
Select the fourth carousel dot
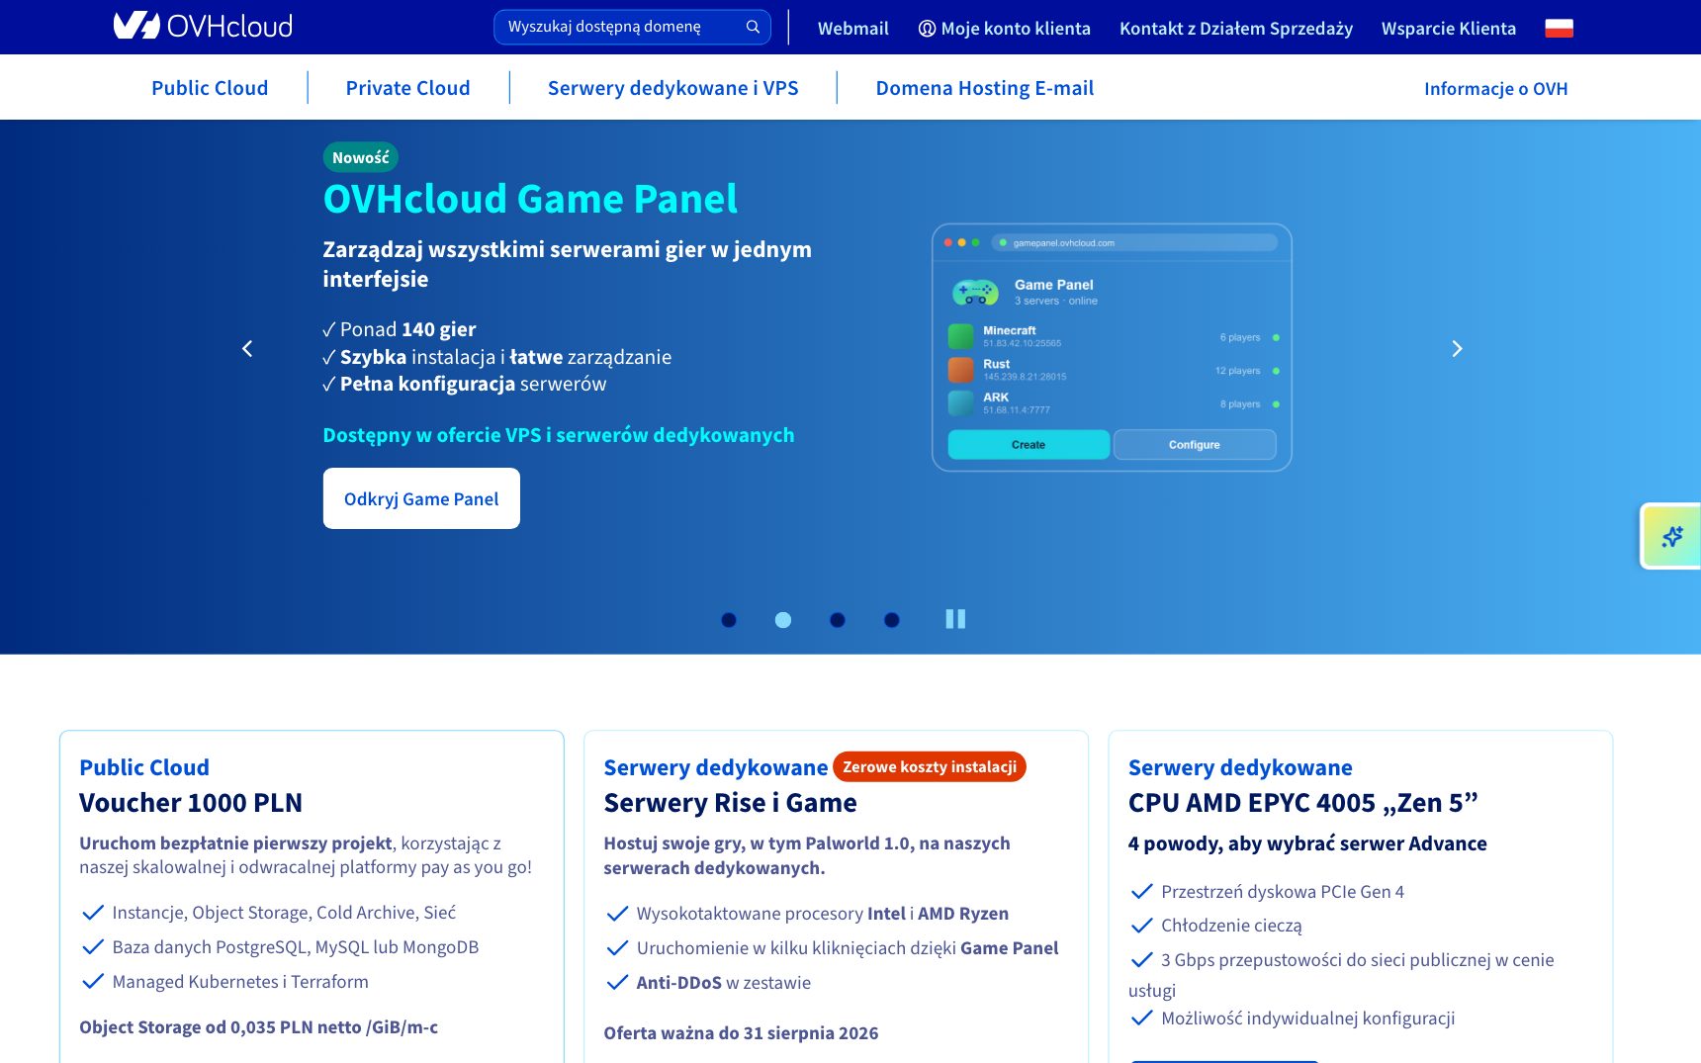892,620
